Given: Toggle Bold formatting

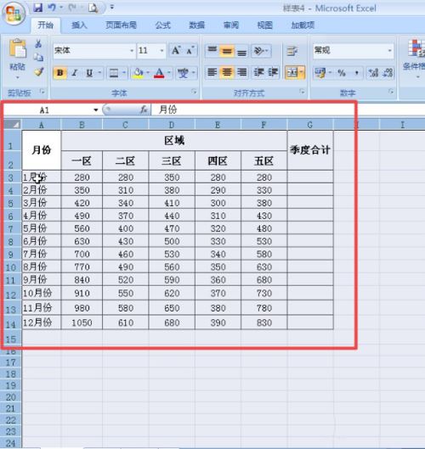Looking at the screenshot, I should [x=60, y=73].
